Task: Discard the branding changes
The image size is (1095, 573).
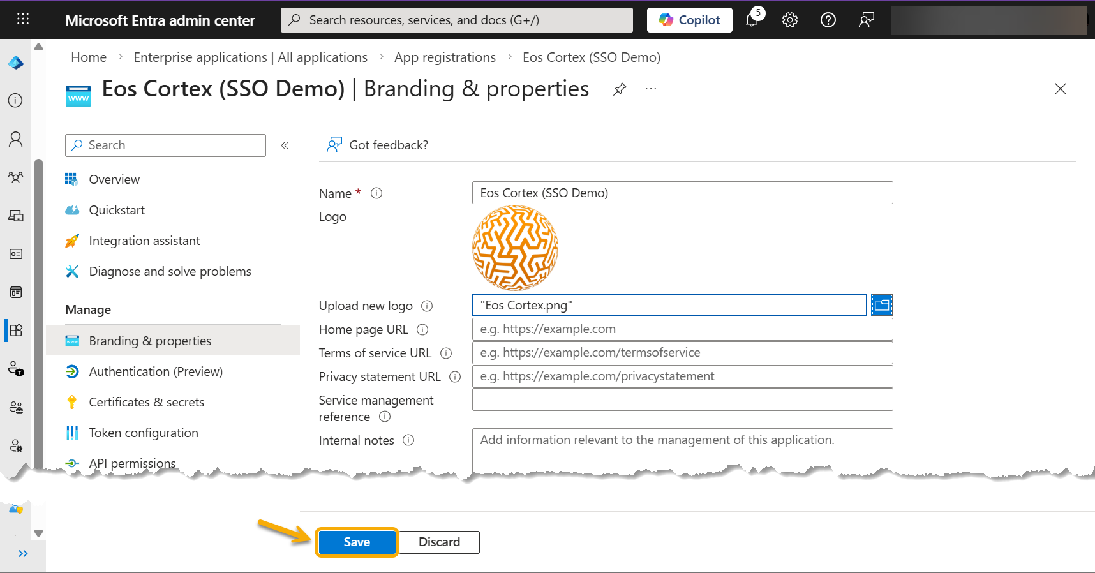Action: [439, 542]
